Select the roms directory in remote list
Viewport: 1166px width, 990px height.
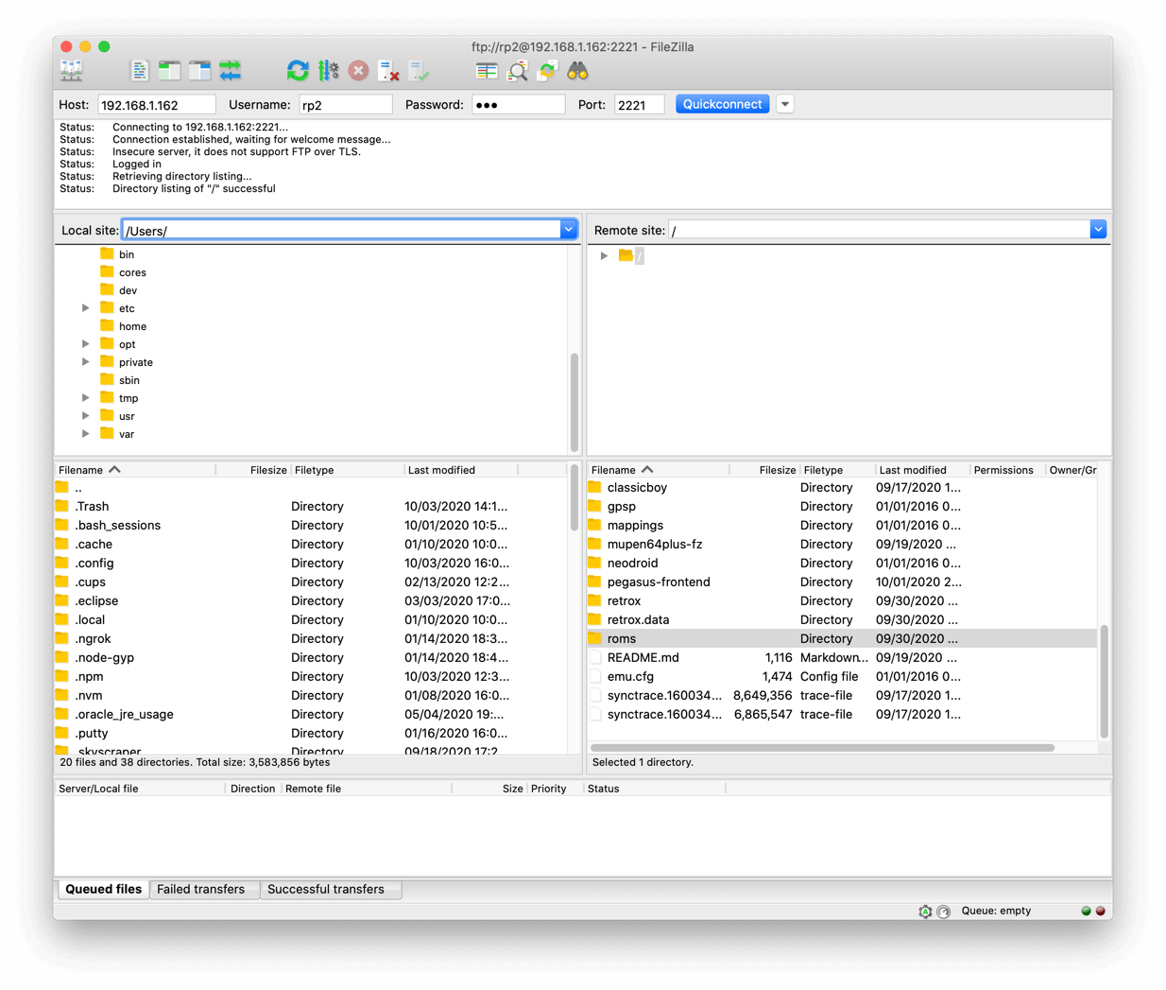pos(841,639)
